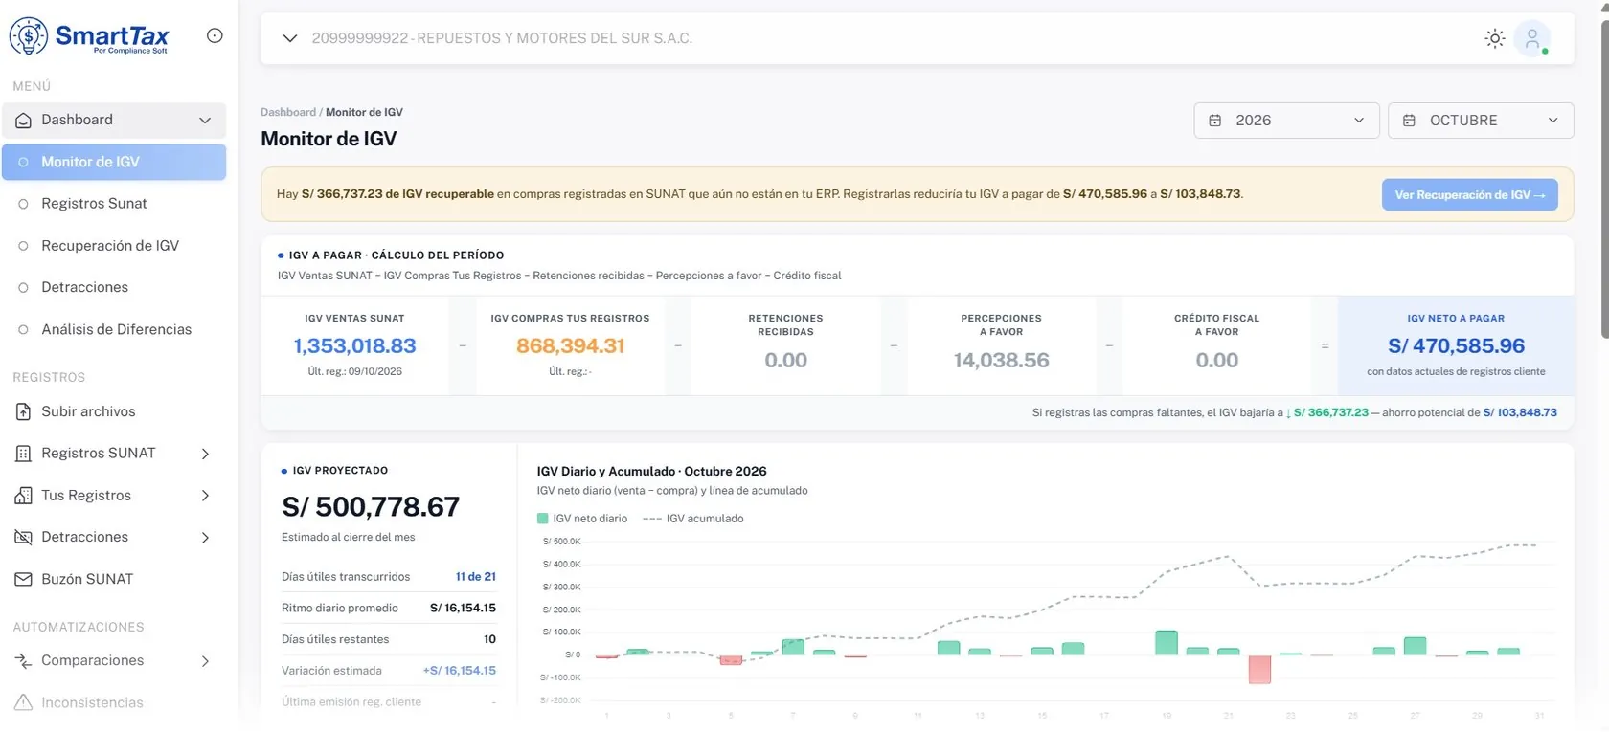Open Detracciones in the Dashboard submenu
This screenshot has width=1609, height=732.
[x=114, y=287]
